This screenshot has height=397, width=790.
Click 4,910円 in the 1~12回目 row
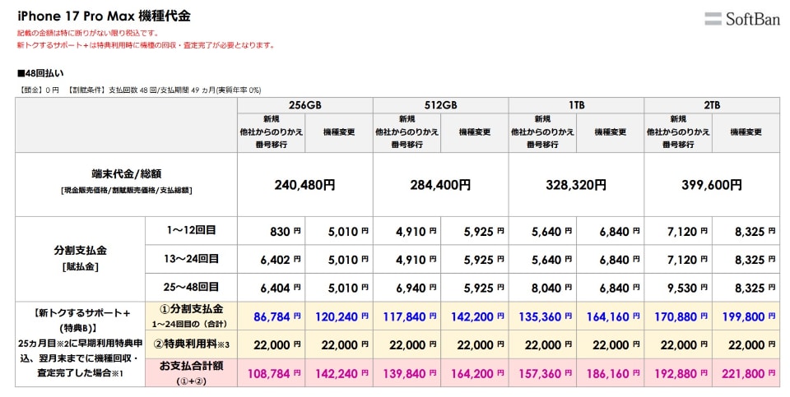(x=407, y=232)
